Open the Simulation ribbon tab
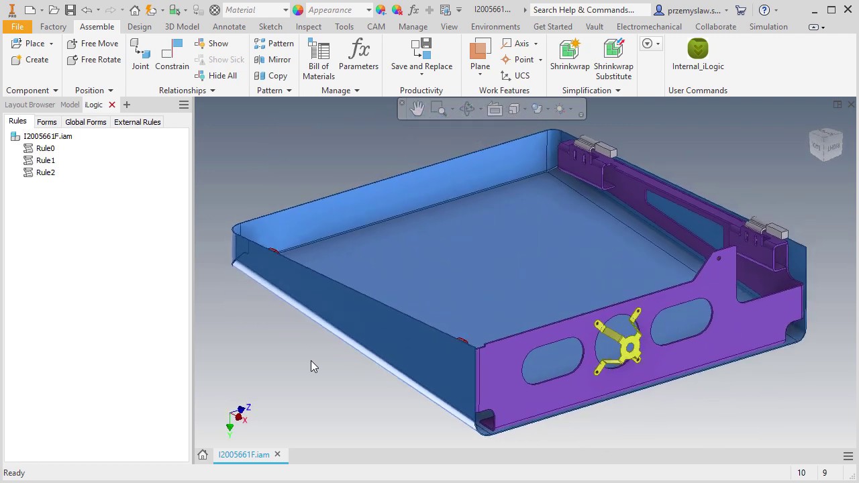The height and width of the screenshot is (483, 859). click(x=768, y=27)
